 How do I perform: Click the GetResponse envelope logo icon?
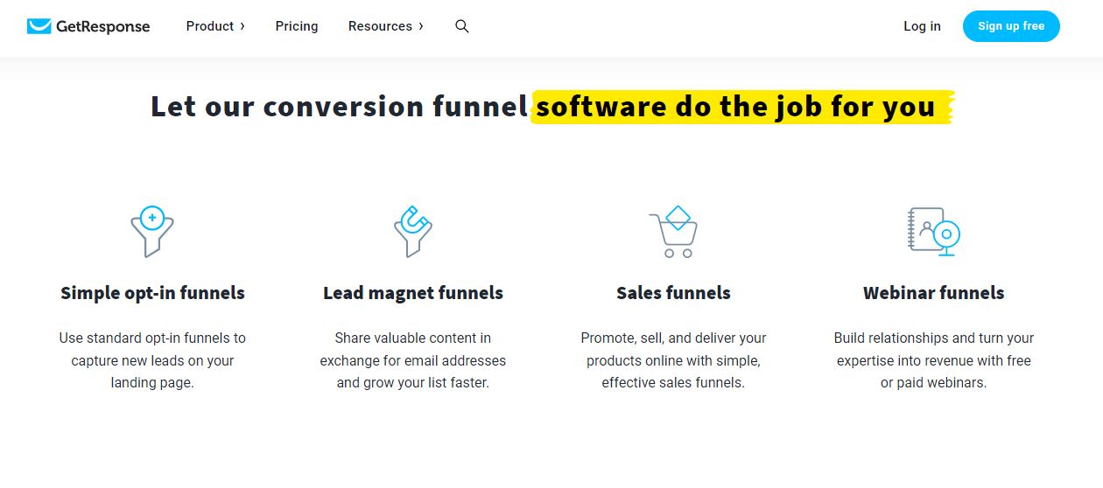click(39, 26)
